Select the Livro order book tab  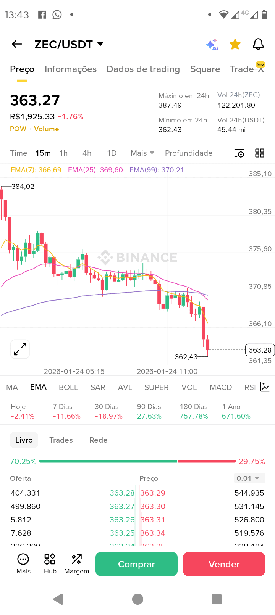coord(24,440)
